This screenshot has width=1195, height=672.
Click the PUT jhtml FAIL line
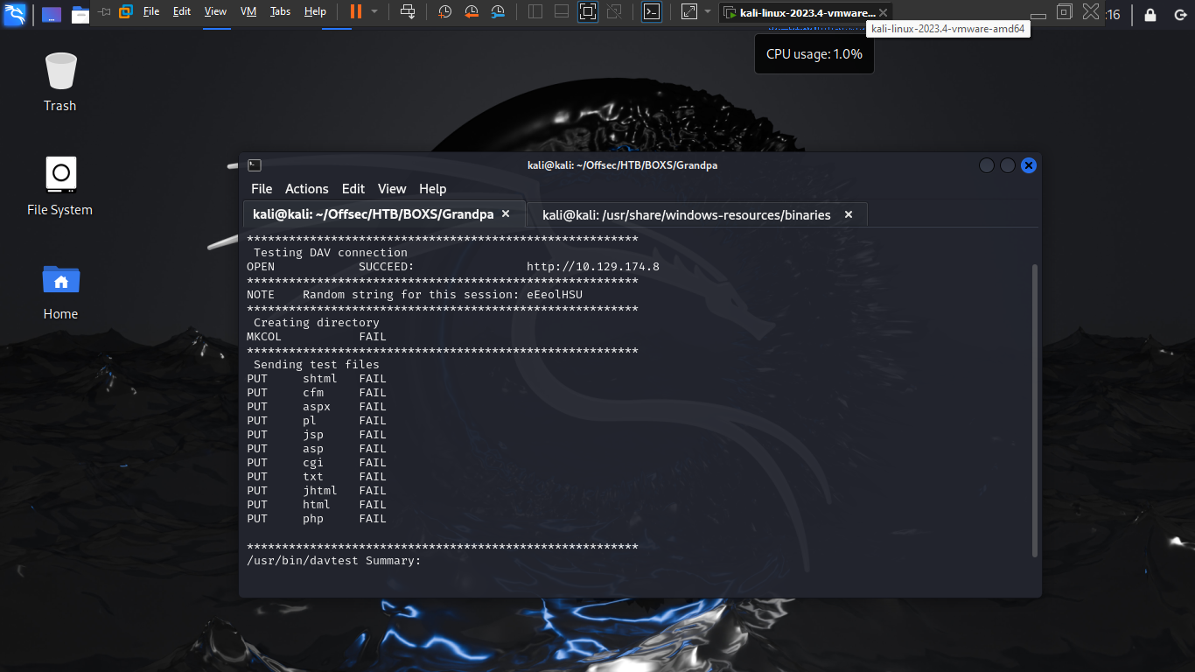point(317,491)
